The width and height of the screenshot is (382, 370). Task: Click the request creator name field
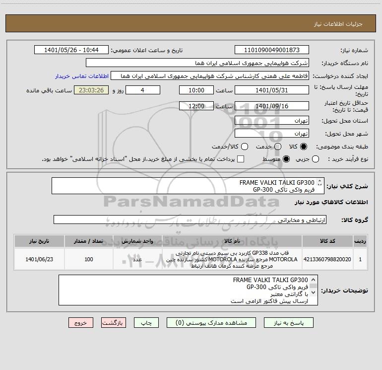click(210, 76)
